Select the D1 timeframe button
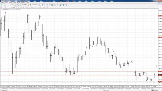Image resolution: width=162 pixels, height=91 pixels. pyautogui.click(x=42, y=7)
